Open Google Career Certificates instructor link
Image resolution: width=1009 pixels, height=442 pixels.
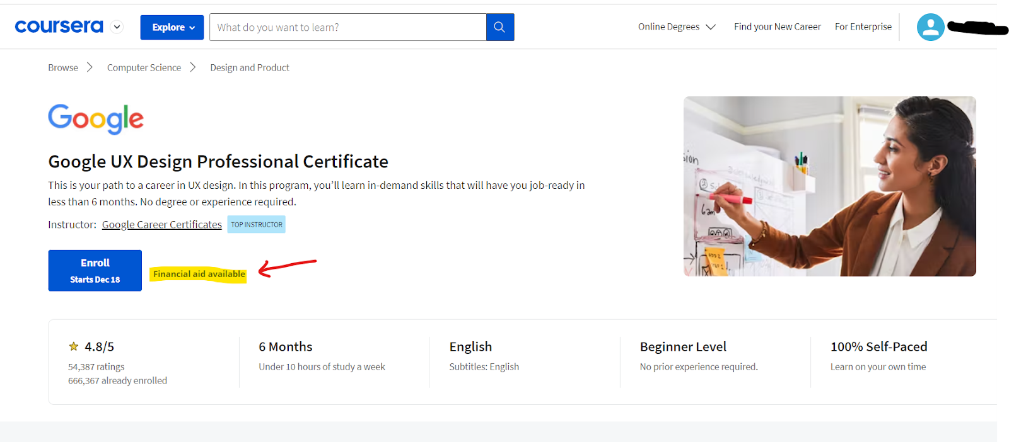pyautogui.click(x=162, y=225)
